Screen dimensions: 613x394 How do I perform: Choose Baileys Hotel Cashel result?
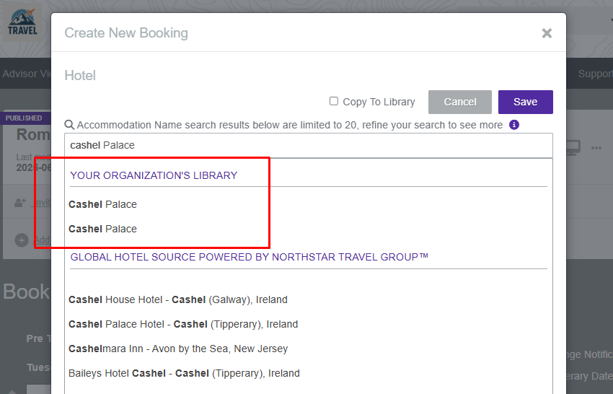pos(184,373)
